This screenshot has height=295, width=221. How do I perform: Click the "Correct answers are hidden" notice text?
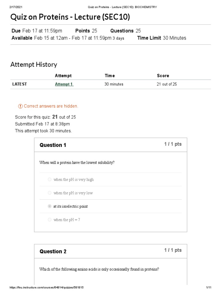point(51,106)
